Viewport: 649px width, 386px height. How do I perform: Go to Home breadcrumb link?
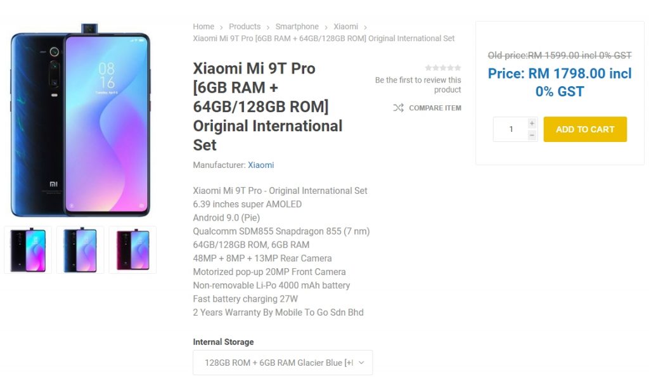(203, 27)
